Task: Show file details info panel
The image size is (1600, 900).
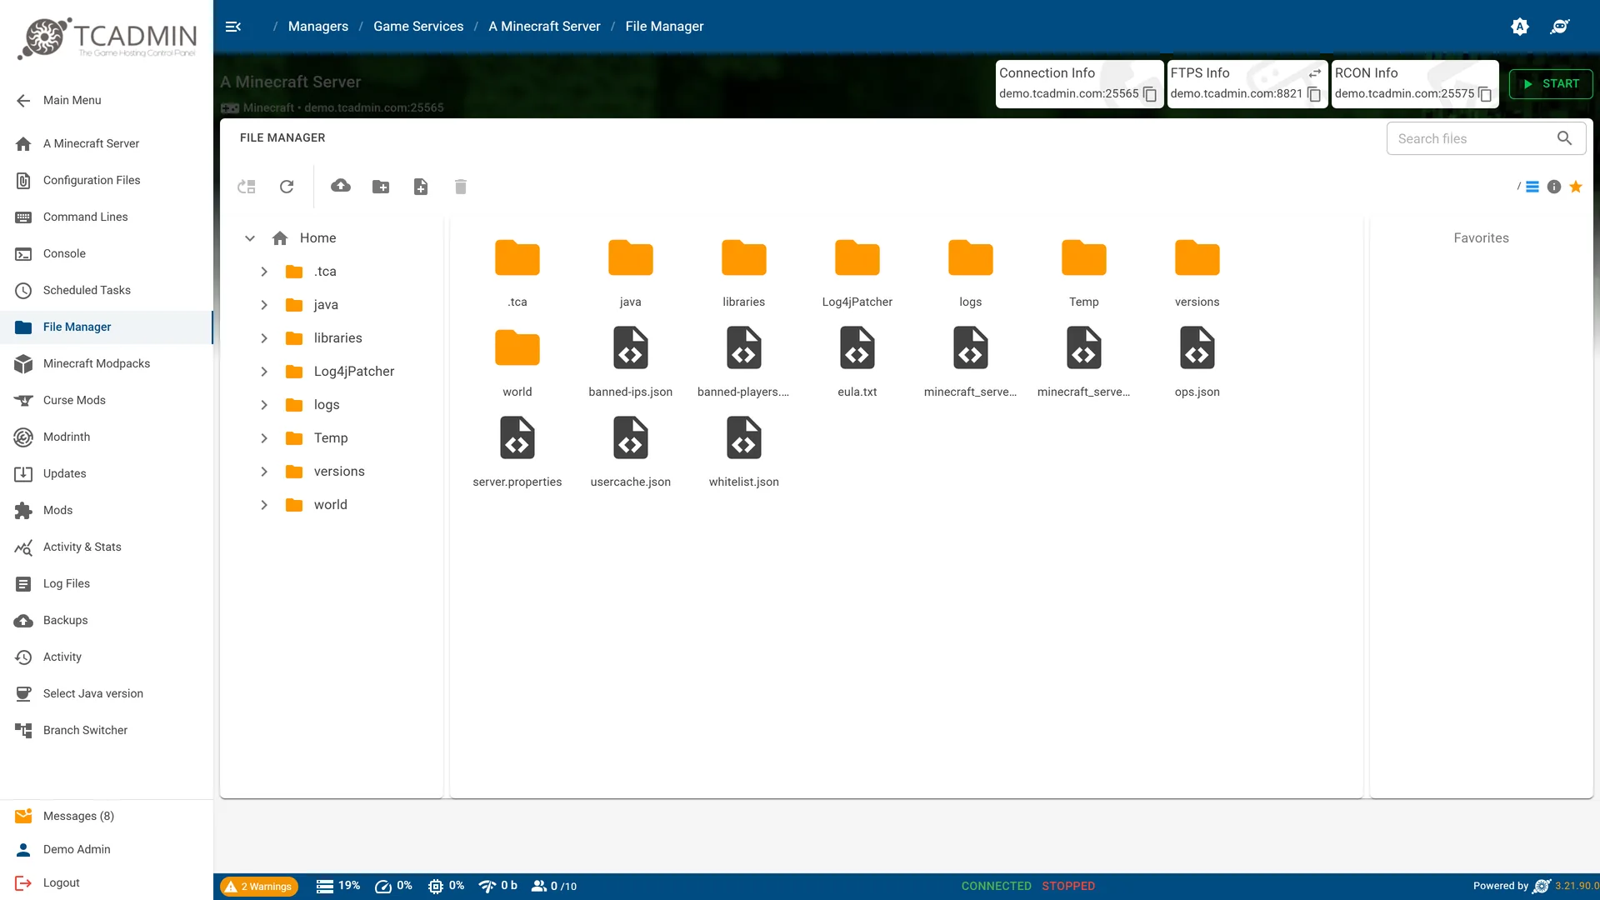Action: (x=1554, y=187)
